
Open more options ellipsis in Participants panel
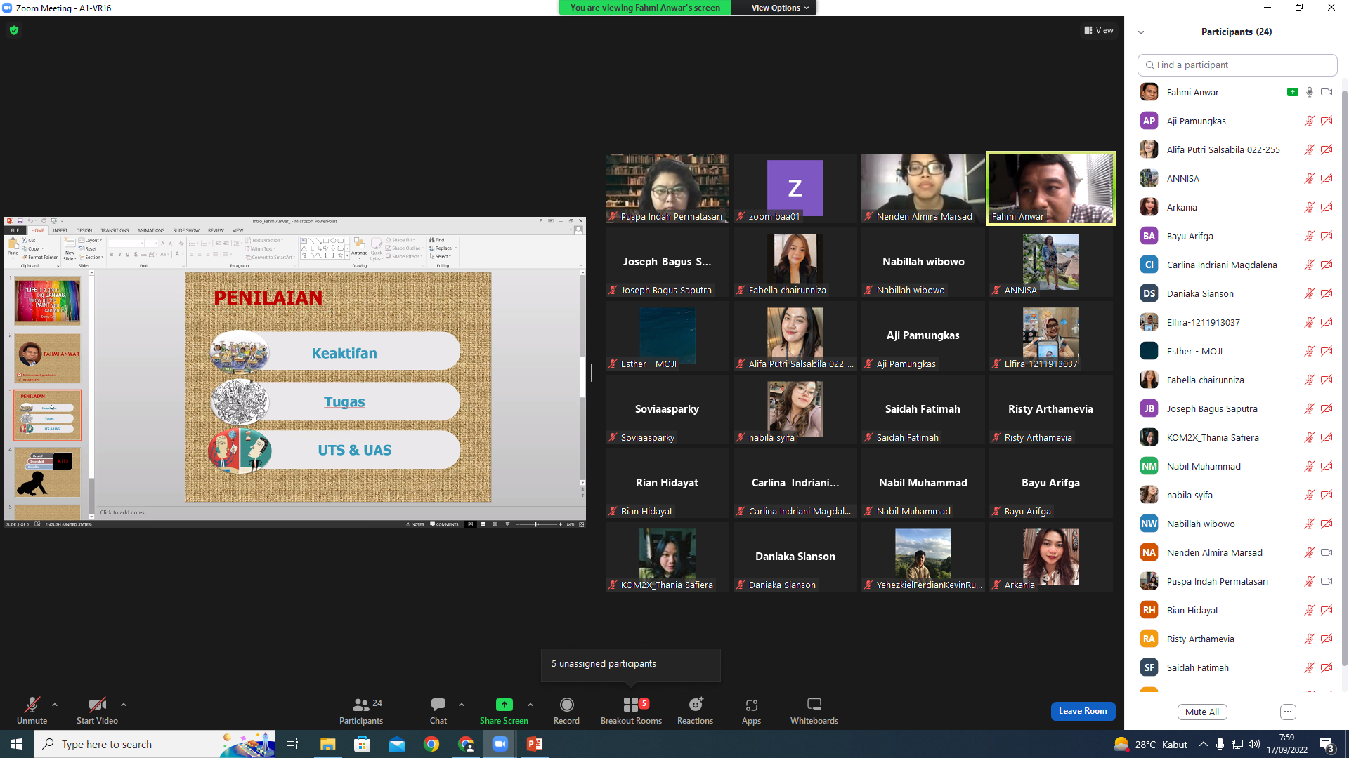(1288, 712)
